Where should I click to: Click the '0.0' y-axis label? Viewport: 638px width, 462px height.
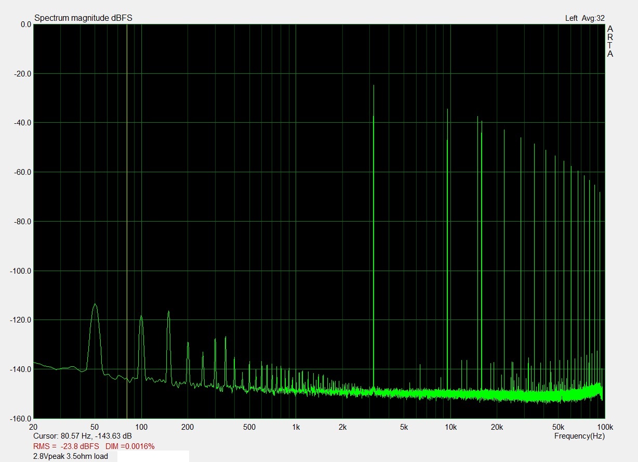pyautogui.click(x=26, y=24)
